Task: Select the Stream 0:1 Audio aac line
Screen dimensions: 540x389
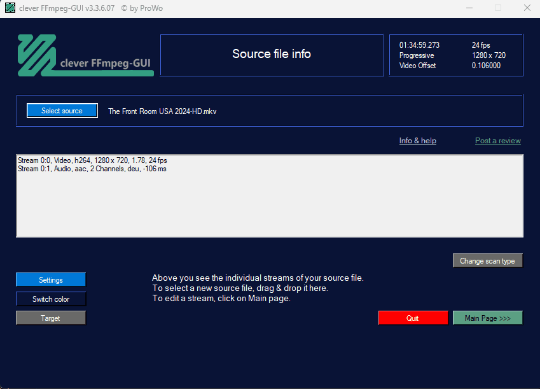Action: click(92, 169)
